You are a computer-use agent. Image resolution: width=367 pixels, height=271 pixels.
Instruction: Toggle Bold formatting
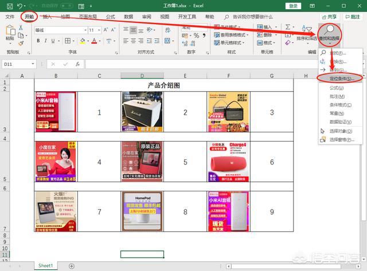(x=38, y=41)
